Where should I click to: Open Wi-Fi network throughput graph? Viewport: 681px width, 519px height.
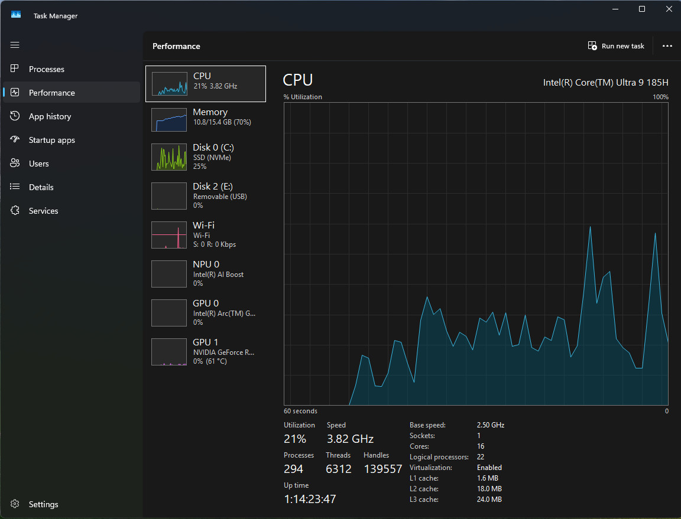(x=206, y=235)
